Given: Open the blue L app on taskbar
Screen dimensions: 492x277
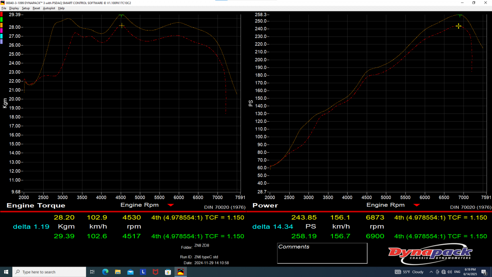Looking at the screenshot, I should click(x=143, y=272).
